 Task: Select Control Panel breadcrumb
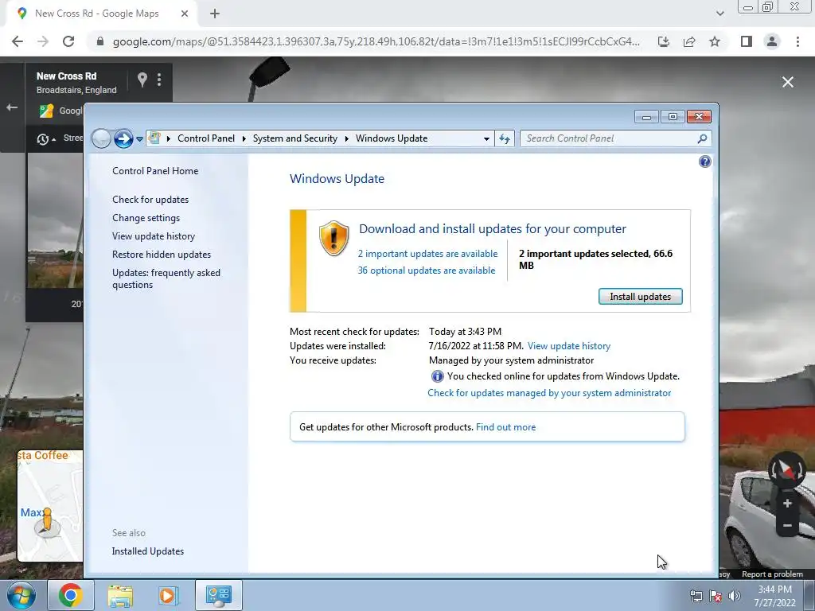[206, 138]
